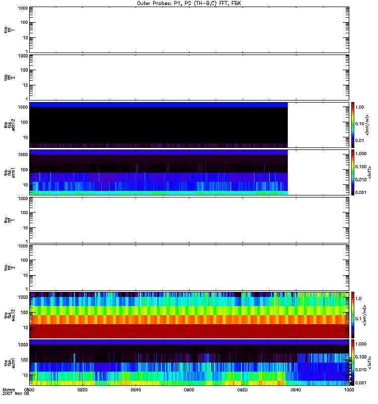Click the thc fbk edc12 spectrogram panel
378x404 pixels.
tap(190, 315)
